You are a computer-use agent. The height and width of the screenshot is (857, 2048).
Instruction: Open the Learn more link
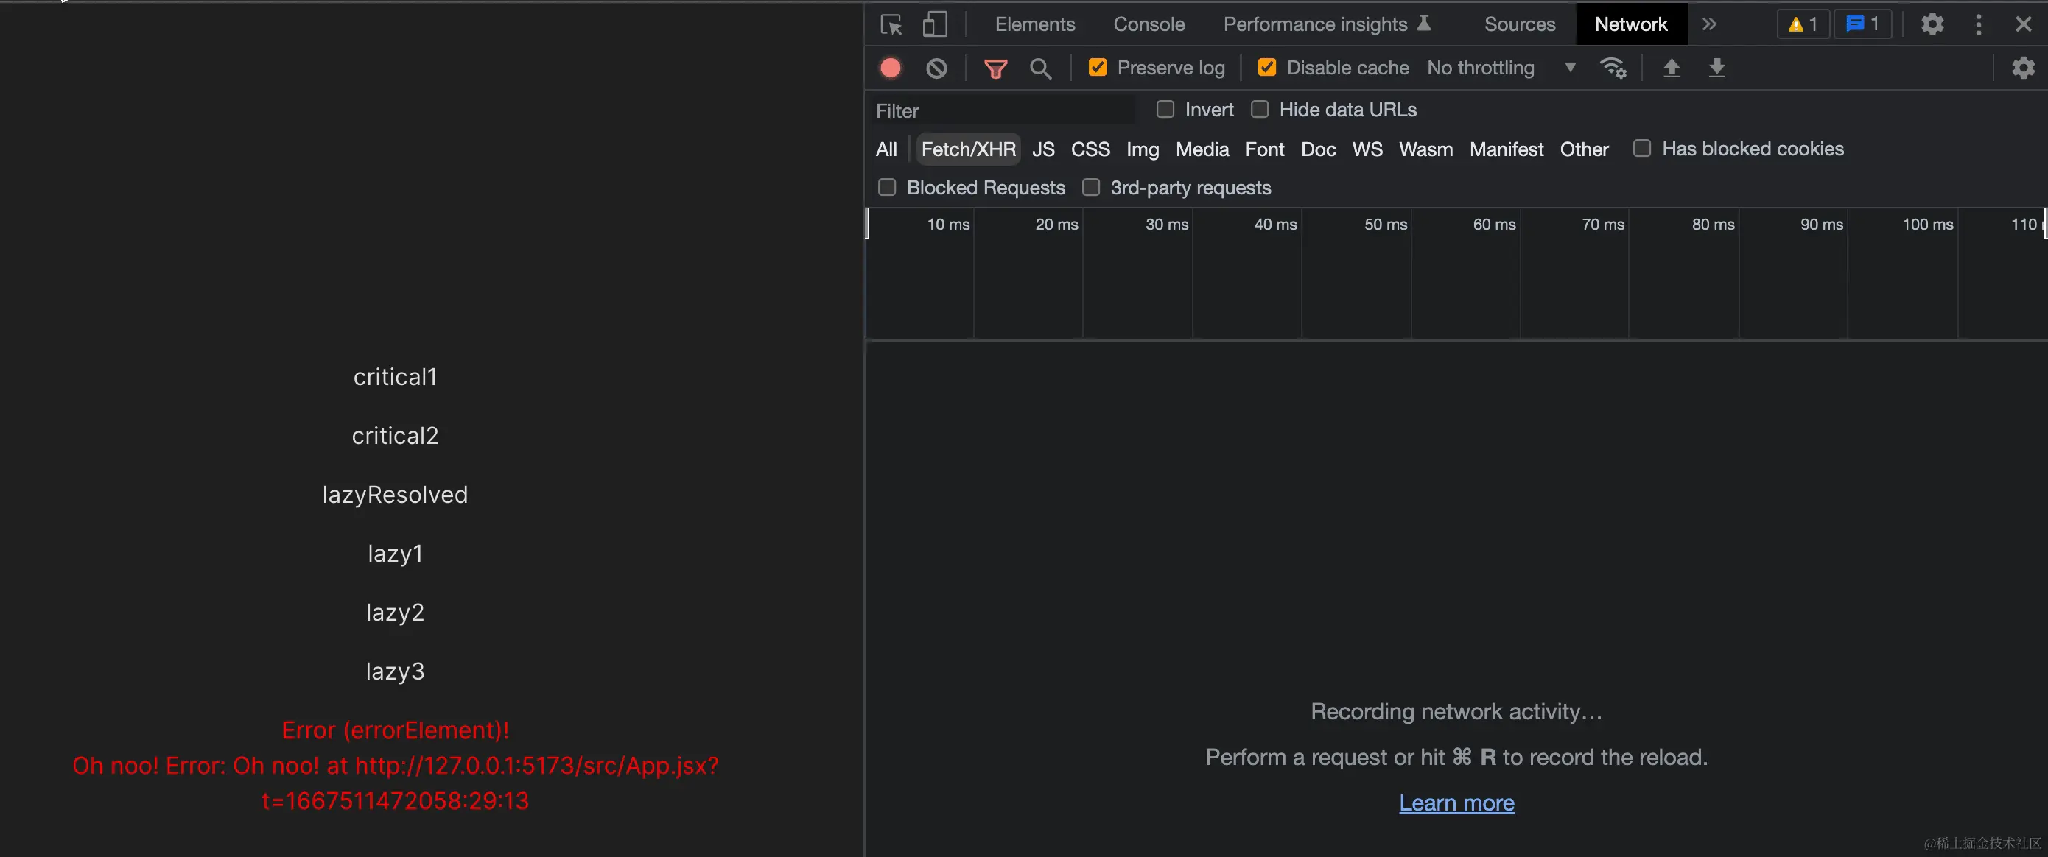1456,803
